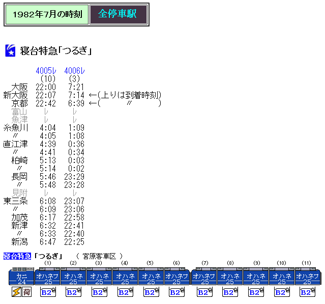Click the 寝台特急「つるぎ」 heading
The width and height of the screenshot is (325, 304).
click(56, 51)
